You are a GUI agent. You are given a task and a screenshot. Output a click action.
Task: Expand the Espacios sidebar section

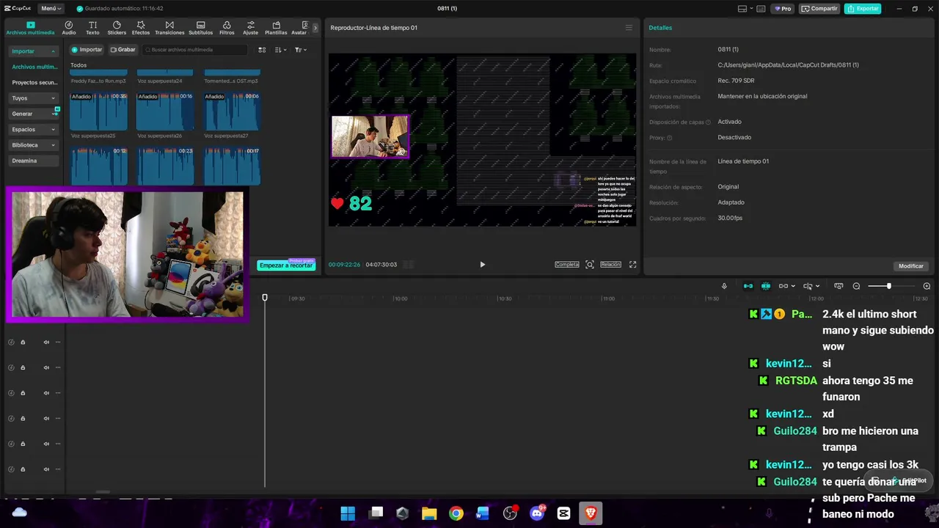point(53,130)
